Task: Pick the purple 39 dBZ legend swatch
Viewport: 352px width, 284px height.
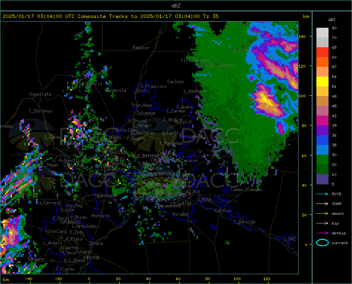Action: (322, 130)
